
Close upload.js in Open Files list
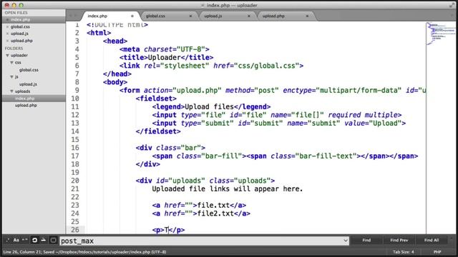click(x=7, y=34)
